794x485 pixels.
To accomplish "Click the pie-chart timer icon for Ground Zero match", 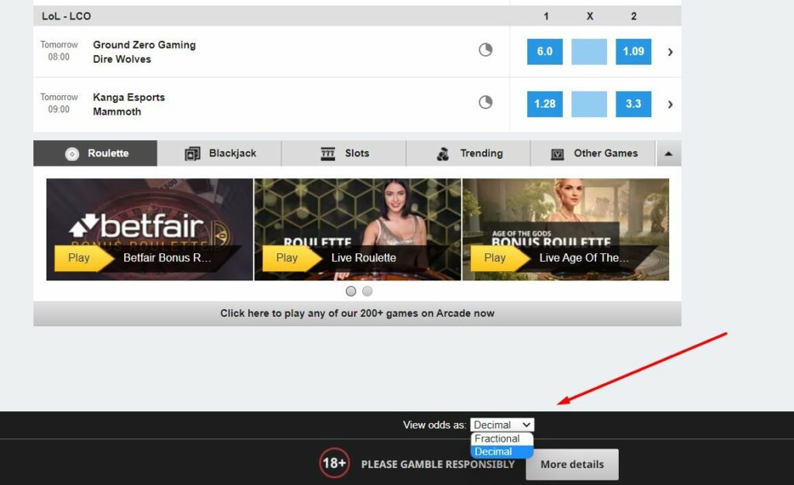I will (x=485, y=48).
